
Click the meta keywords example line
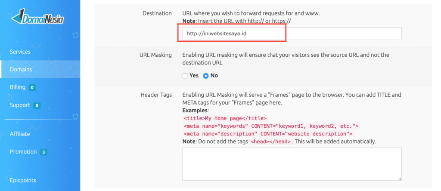point(271,126)
